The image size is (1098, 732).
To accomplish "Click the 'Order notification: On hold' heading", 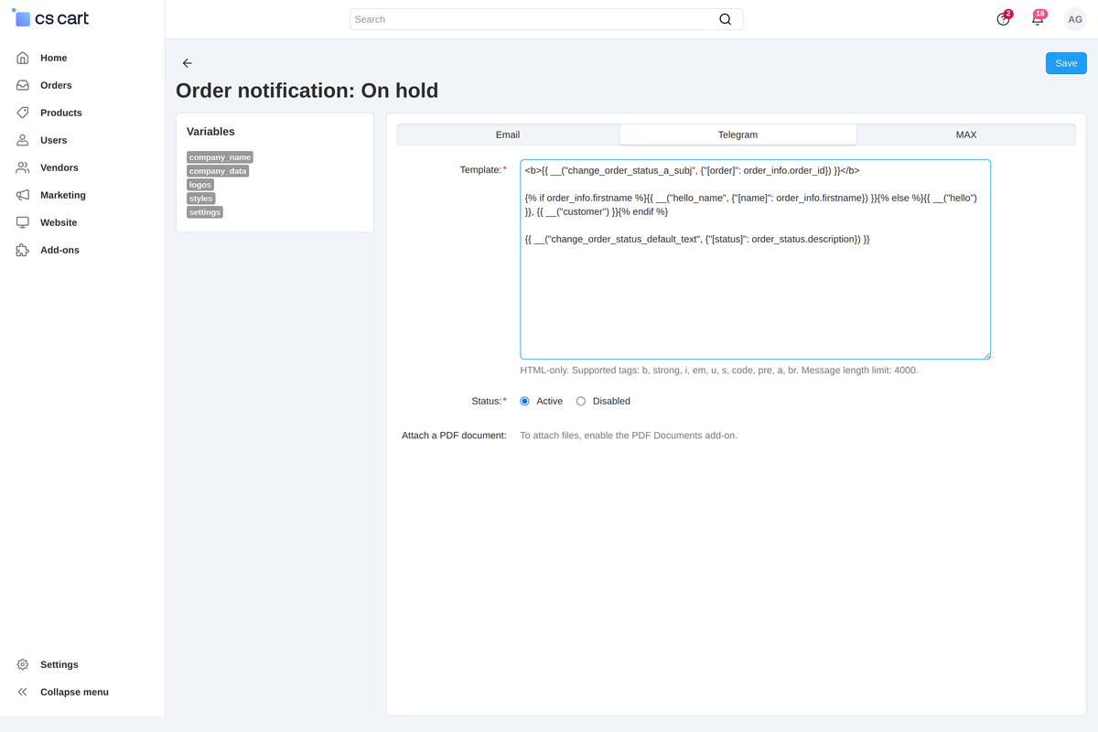I will (307, 91).
